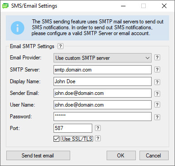Screen dimensions: 175x166
Task: Click the help icon beside SMTP Server
Action: click(157, 70)
